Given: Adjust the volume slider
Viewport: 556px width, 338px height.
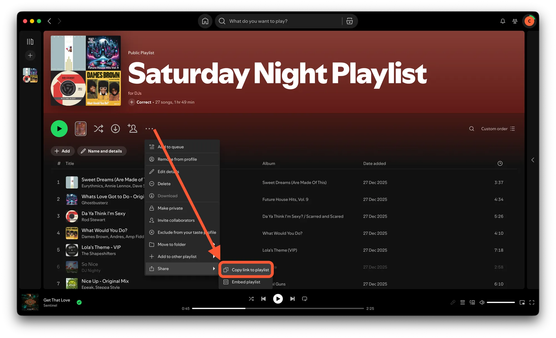Looking at the screenshot, I should (x=501, y=302).
